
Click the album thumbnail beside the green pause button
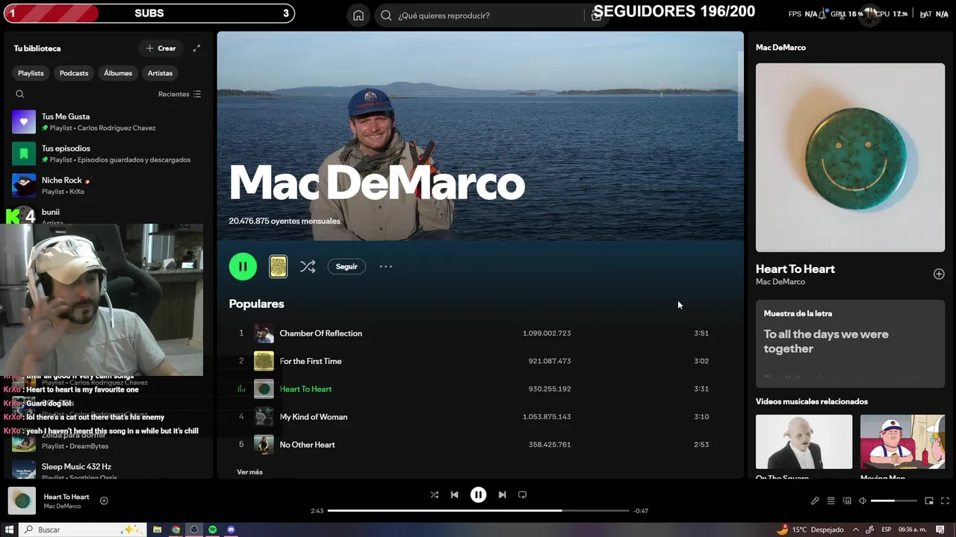click(278, 266)
